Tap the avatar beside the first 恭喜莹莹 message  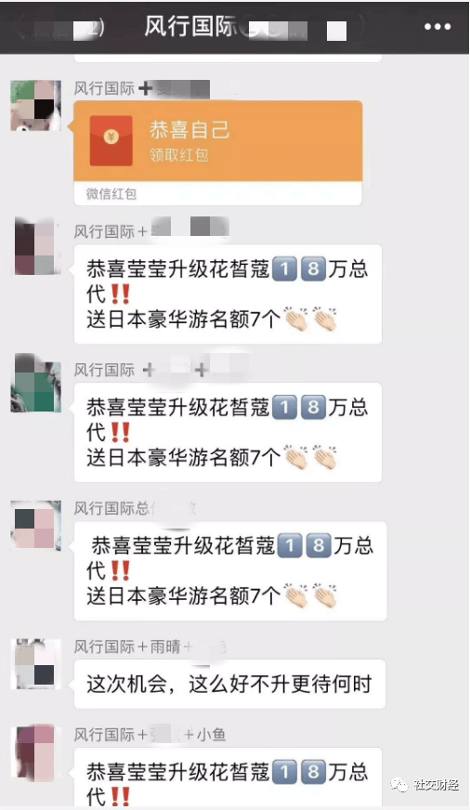tap(37, 247)
